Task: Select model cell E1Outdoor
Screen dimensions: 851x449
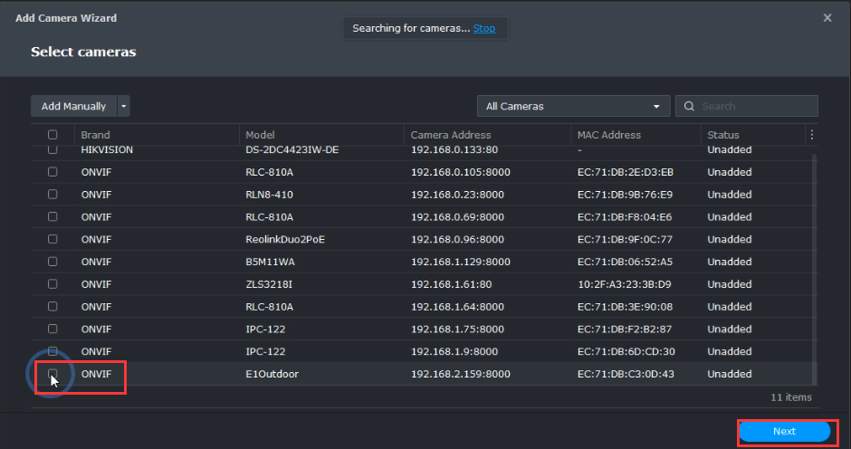Action: pos(272,374)
